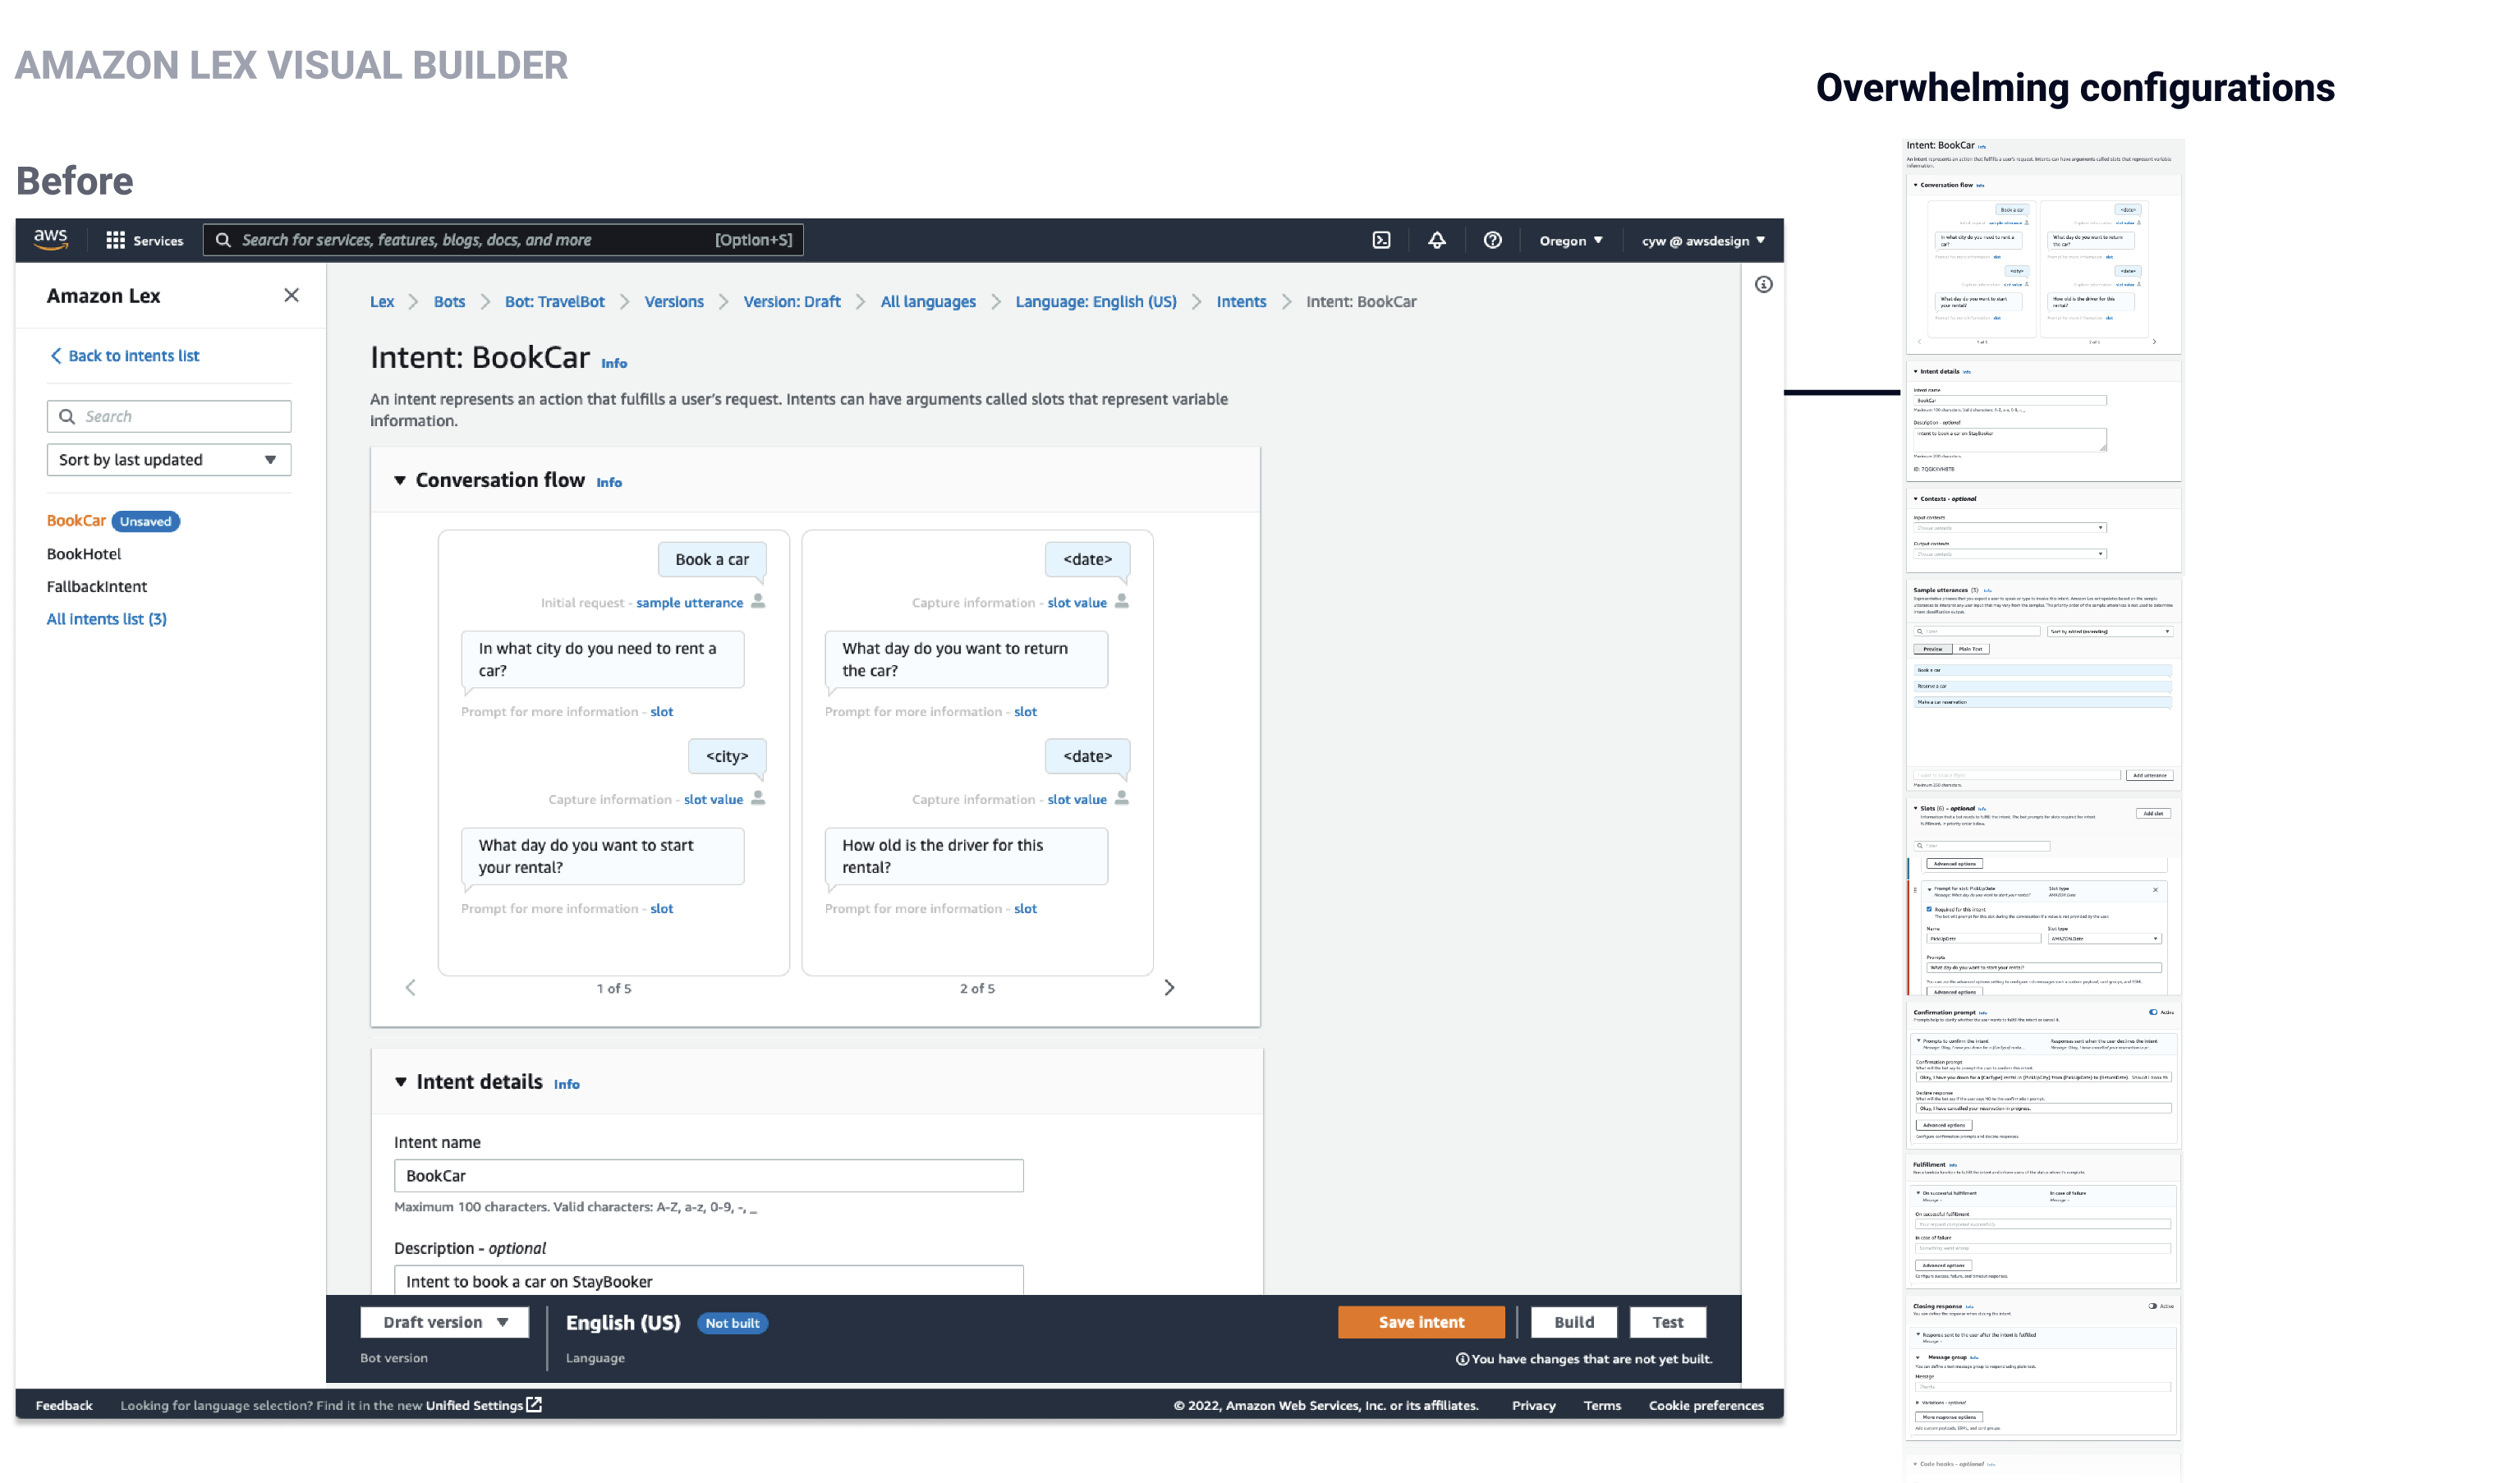Click the magnifier icon in the AWS search bar
The image size is (2508, 1483).
point(224,241)
